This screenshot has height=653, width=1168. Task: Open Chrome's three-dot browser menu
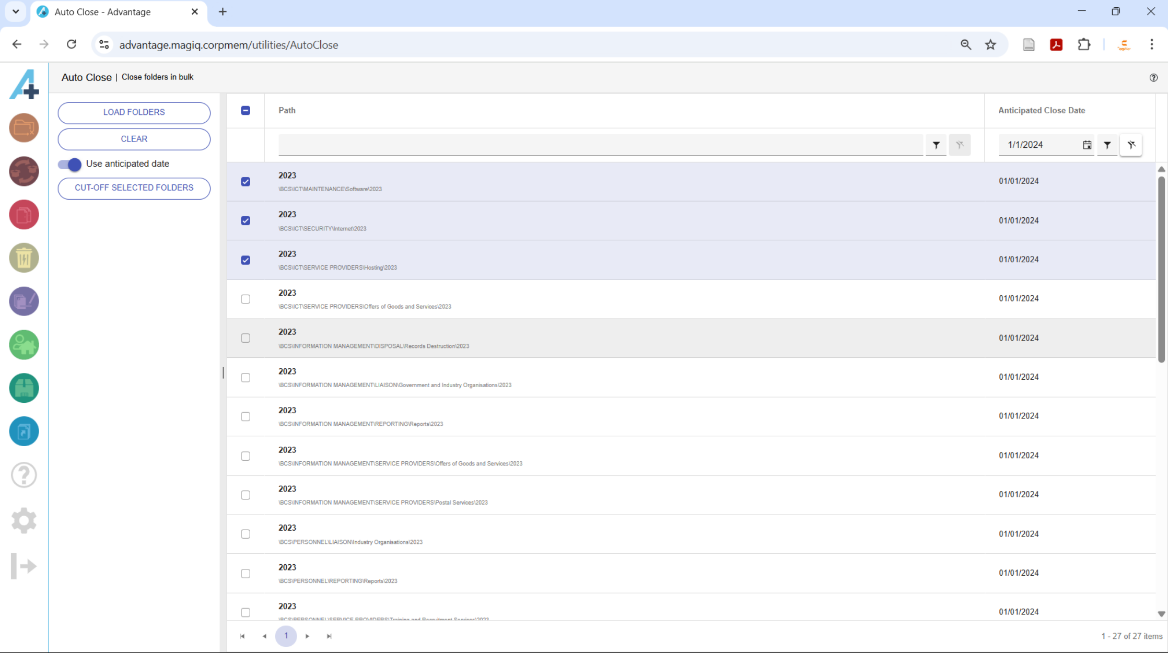1152,44
